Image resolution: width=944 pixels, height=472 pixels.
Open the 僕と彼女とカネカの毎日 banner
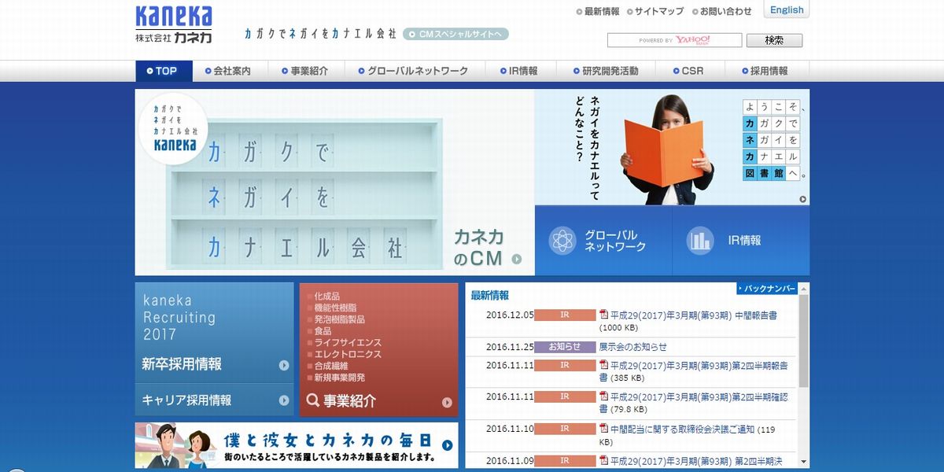pos(297,445)
